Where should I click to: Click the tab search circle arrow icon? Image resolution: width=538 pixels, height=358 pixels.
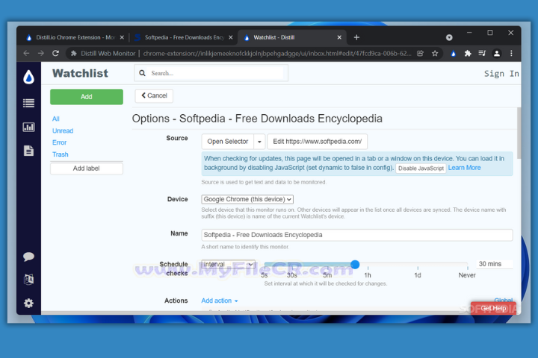(x=449, y=37)
